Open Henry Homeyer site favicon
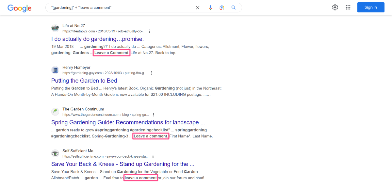The image size is (392, 188). coord(55,70)
